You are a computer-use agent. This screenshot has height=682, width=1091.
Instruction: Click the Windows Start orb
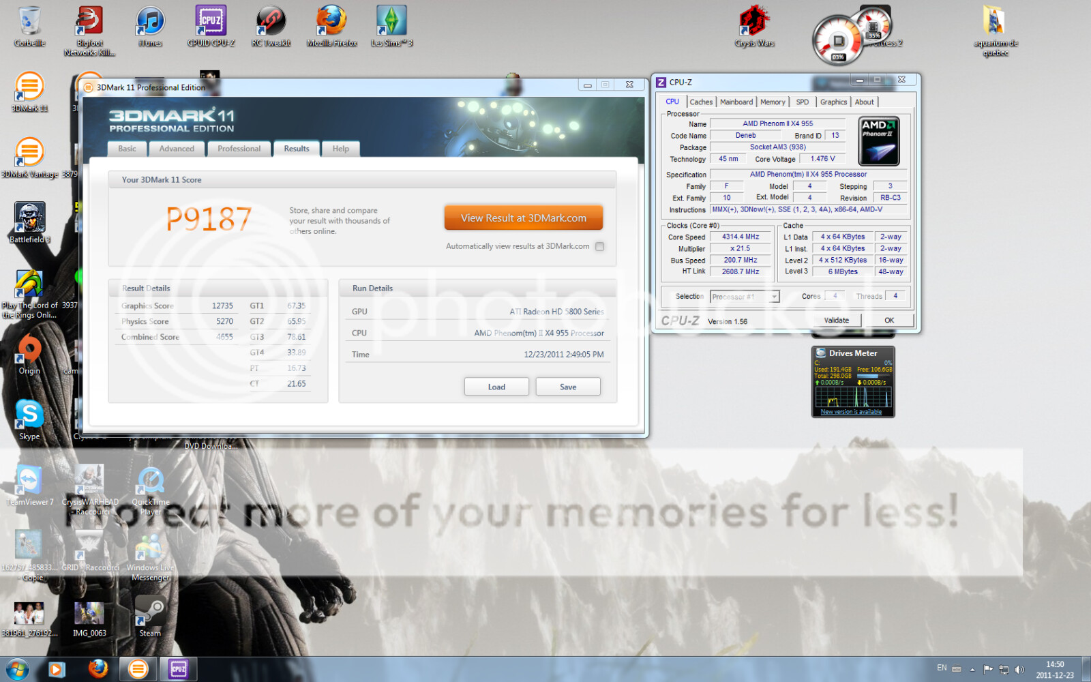[x=17, y=669]
